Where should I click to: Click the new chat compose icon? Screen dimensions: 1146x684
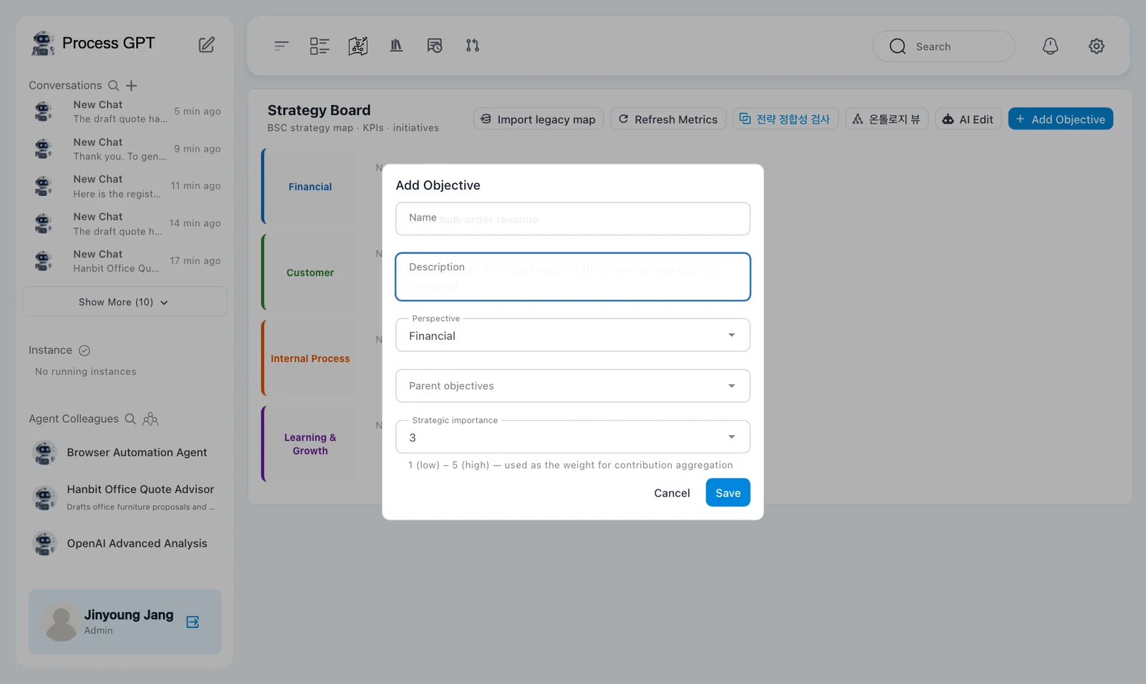point(206,45)
